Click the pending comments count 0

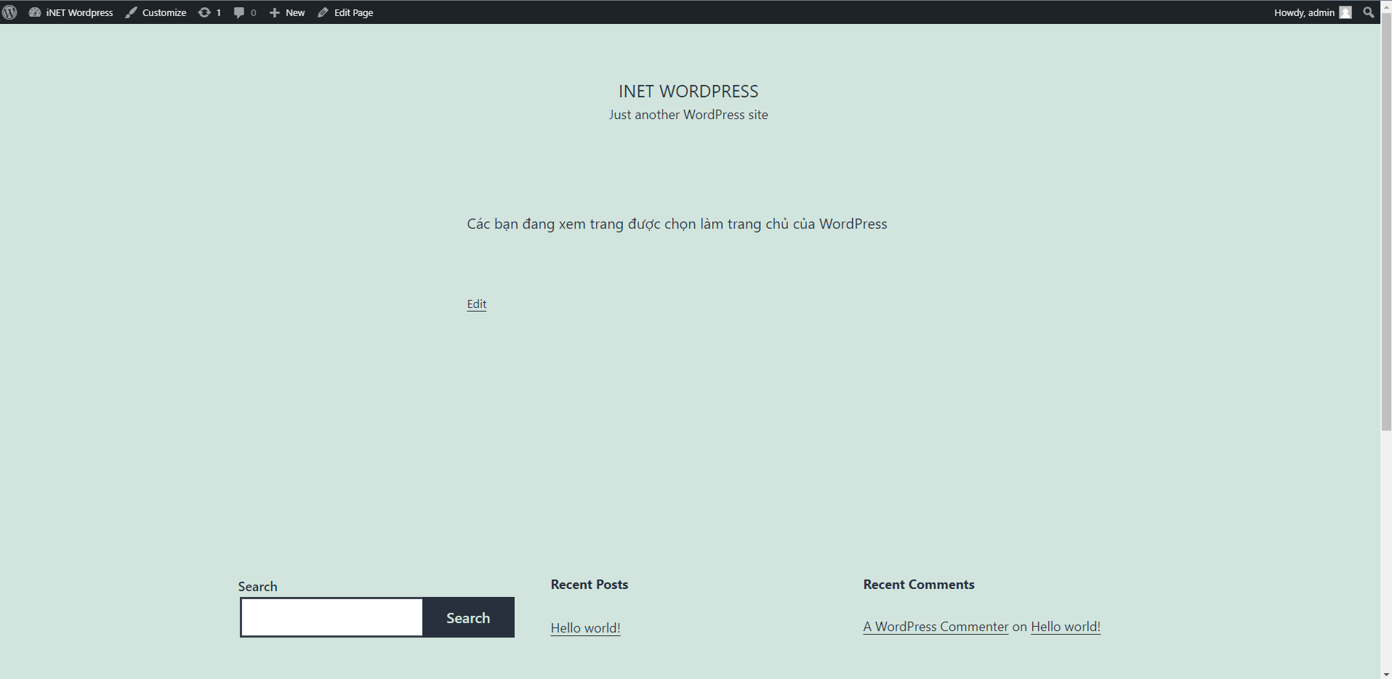pyautogui.click(x=253, y=12)
